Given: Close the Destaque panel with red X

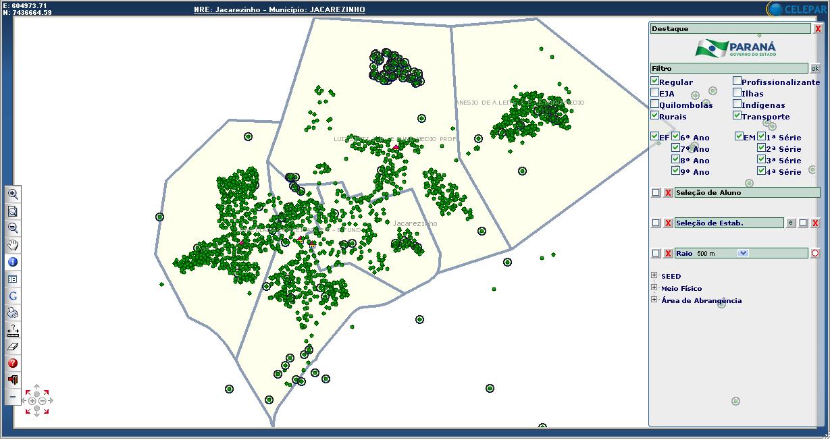Looking at the screenshot, I should (818, 29).
